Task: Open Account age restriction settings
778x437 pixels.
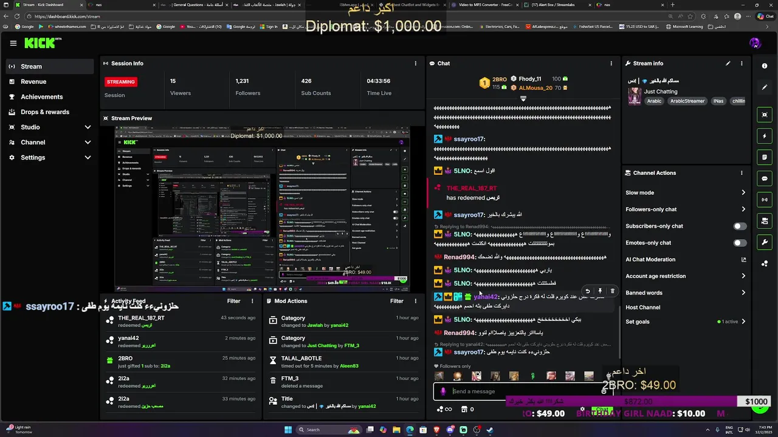Action: tap(686, 276)
